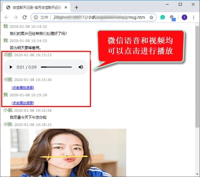Click timestamp 2020-01-08 10:14:53
The height and width of the screenshot is (177, 200).
(x=28, y=41)
